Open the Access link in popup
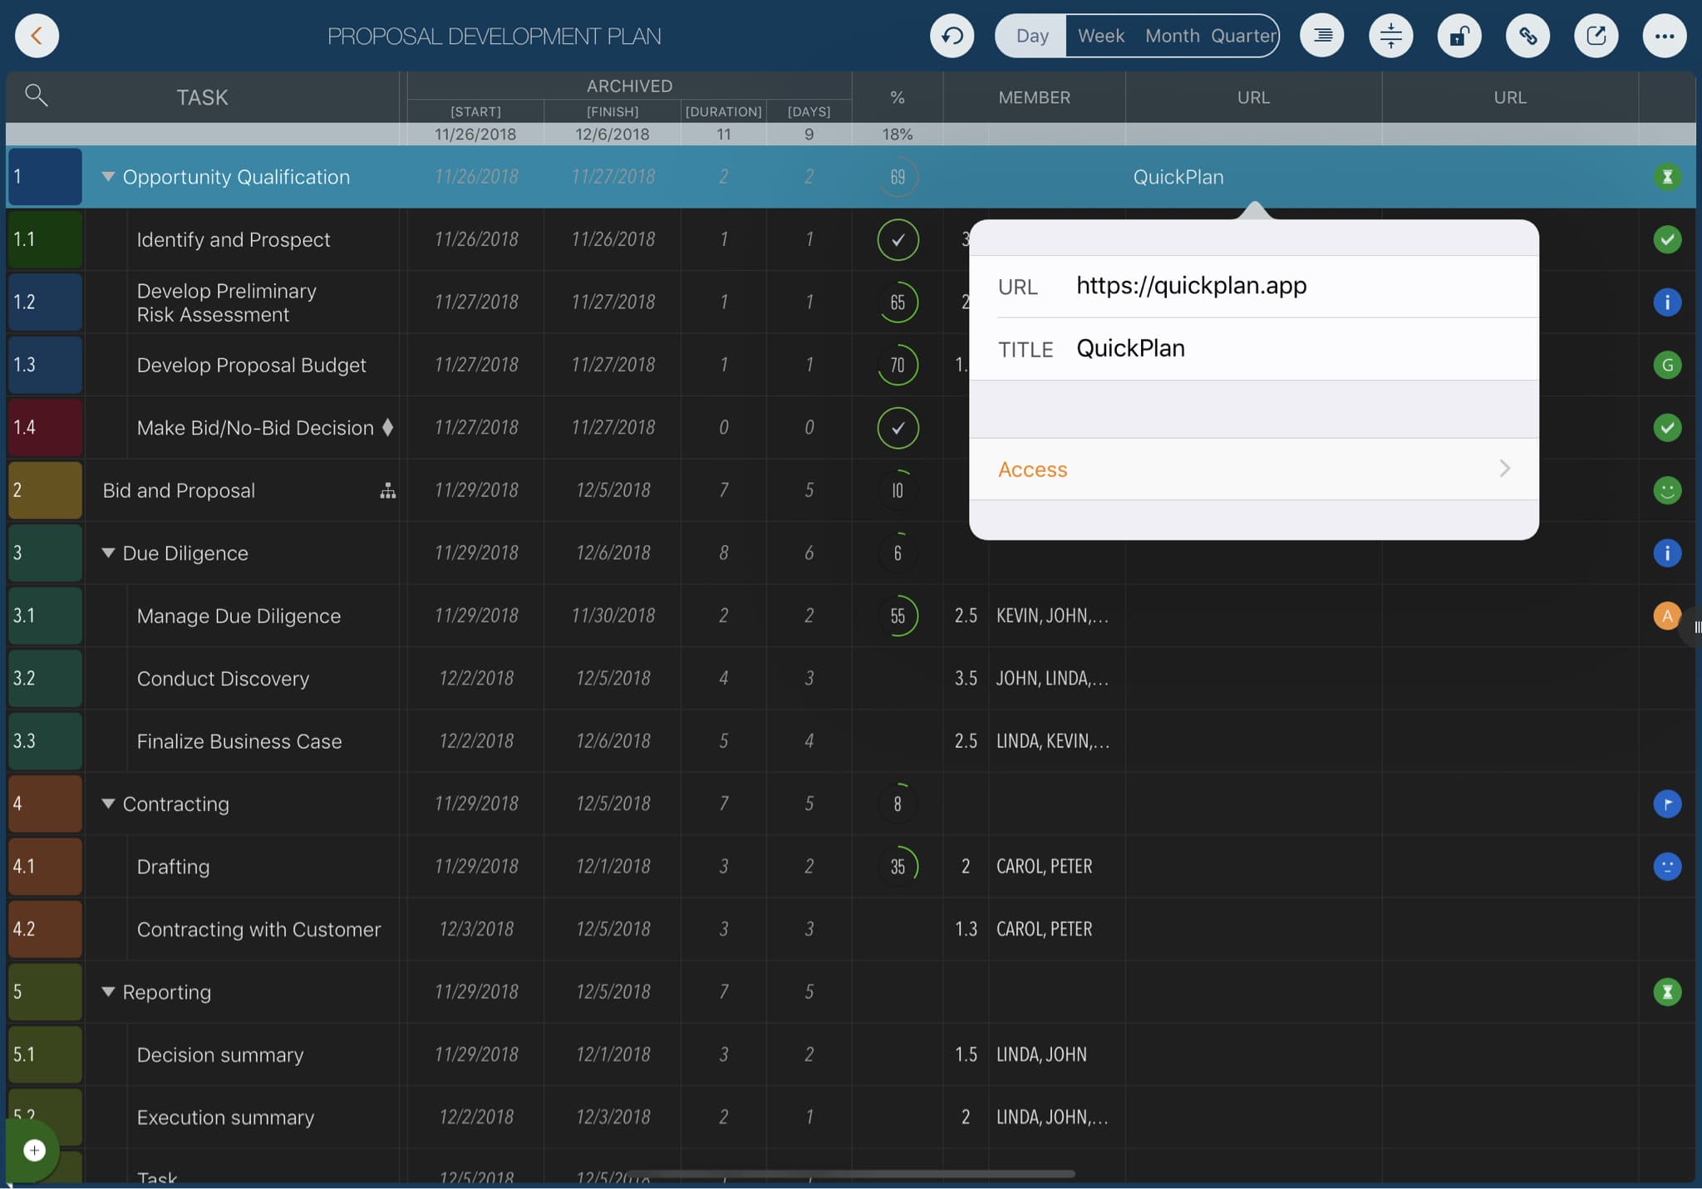This screenshot has height=1189, width=1702. 1253,469
